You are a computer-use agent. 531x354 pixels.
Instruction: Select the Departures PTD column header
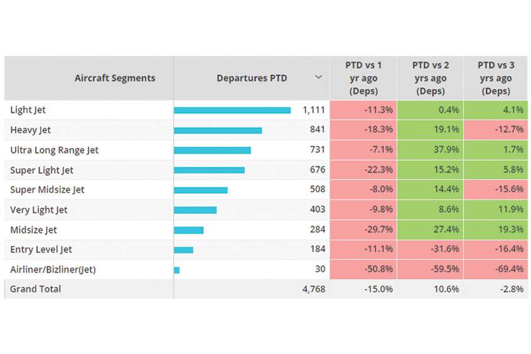pos(252,78)
